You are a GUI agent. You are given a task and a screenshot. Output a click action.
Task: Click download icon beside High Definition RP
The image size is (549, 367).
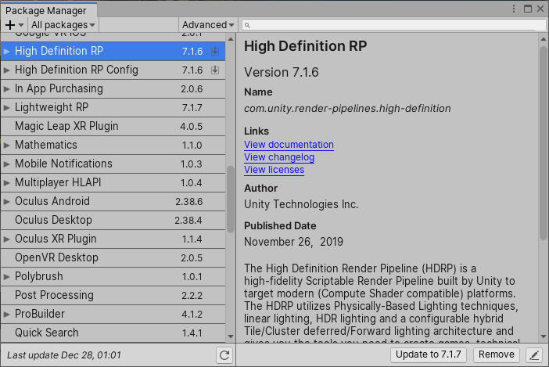pyautogui.click(x=215, y=52)
